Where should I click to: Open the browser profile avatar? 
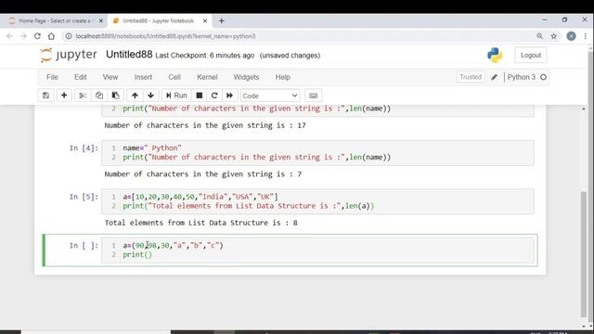pos(571,36)
